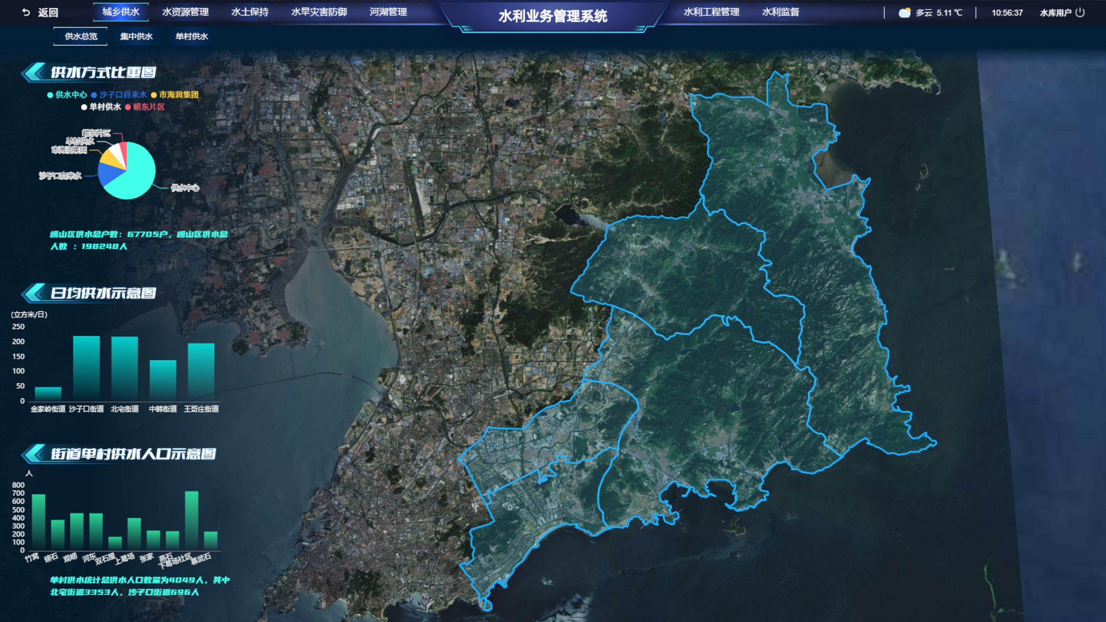Click the 沙子口街道 daily supply bar
The height and width of the screenshot is (622, 1106).
(86, 368)
